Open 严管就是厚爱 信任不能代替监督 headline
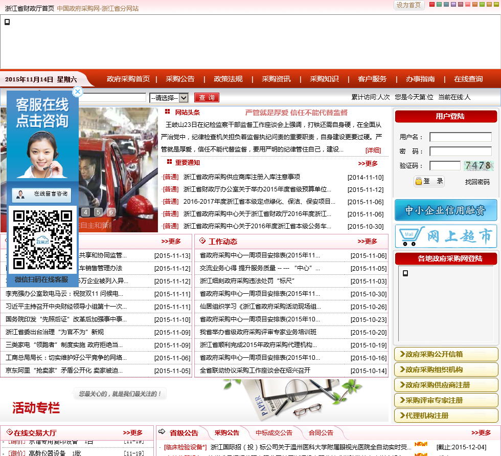The width and height of the screenshot is (501, 456). pyautogui.click(x=296, y=113)
